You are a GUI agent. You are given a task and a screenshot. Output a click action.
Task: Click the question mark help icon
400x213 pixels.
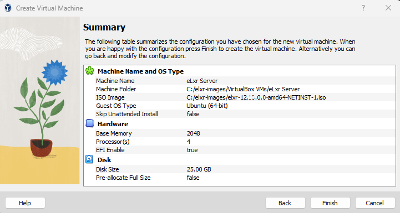point(363,8)
